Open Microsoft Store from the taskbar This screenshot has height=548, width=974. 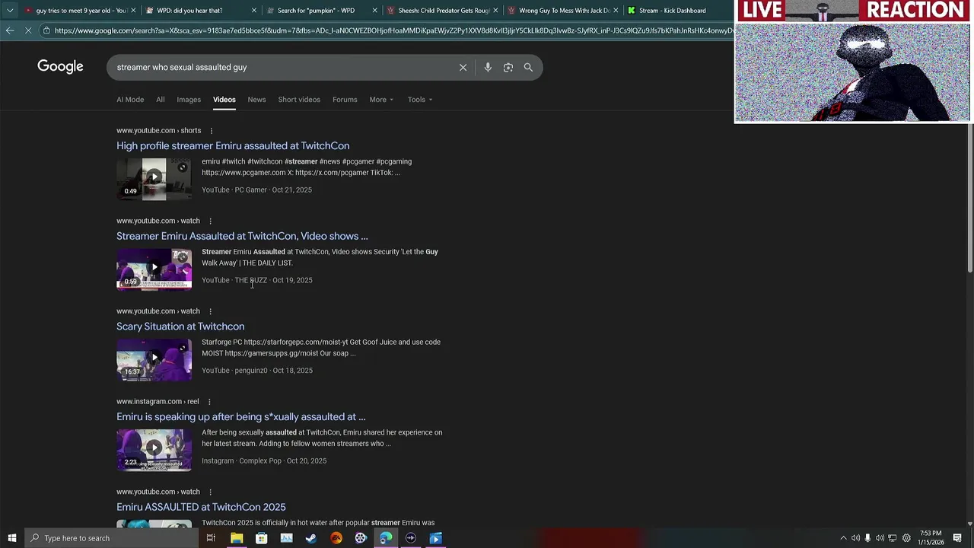pyautogui.click(x=261, y=538)
